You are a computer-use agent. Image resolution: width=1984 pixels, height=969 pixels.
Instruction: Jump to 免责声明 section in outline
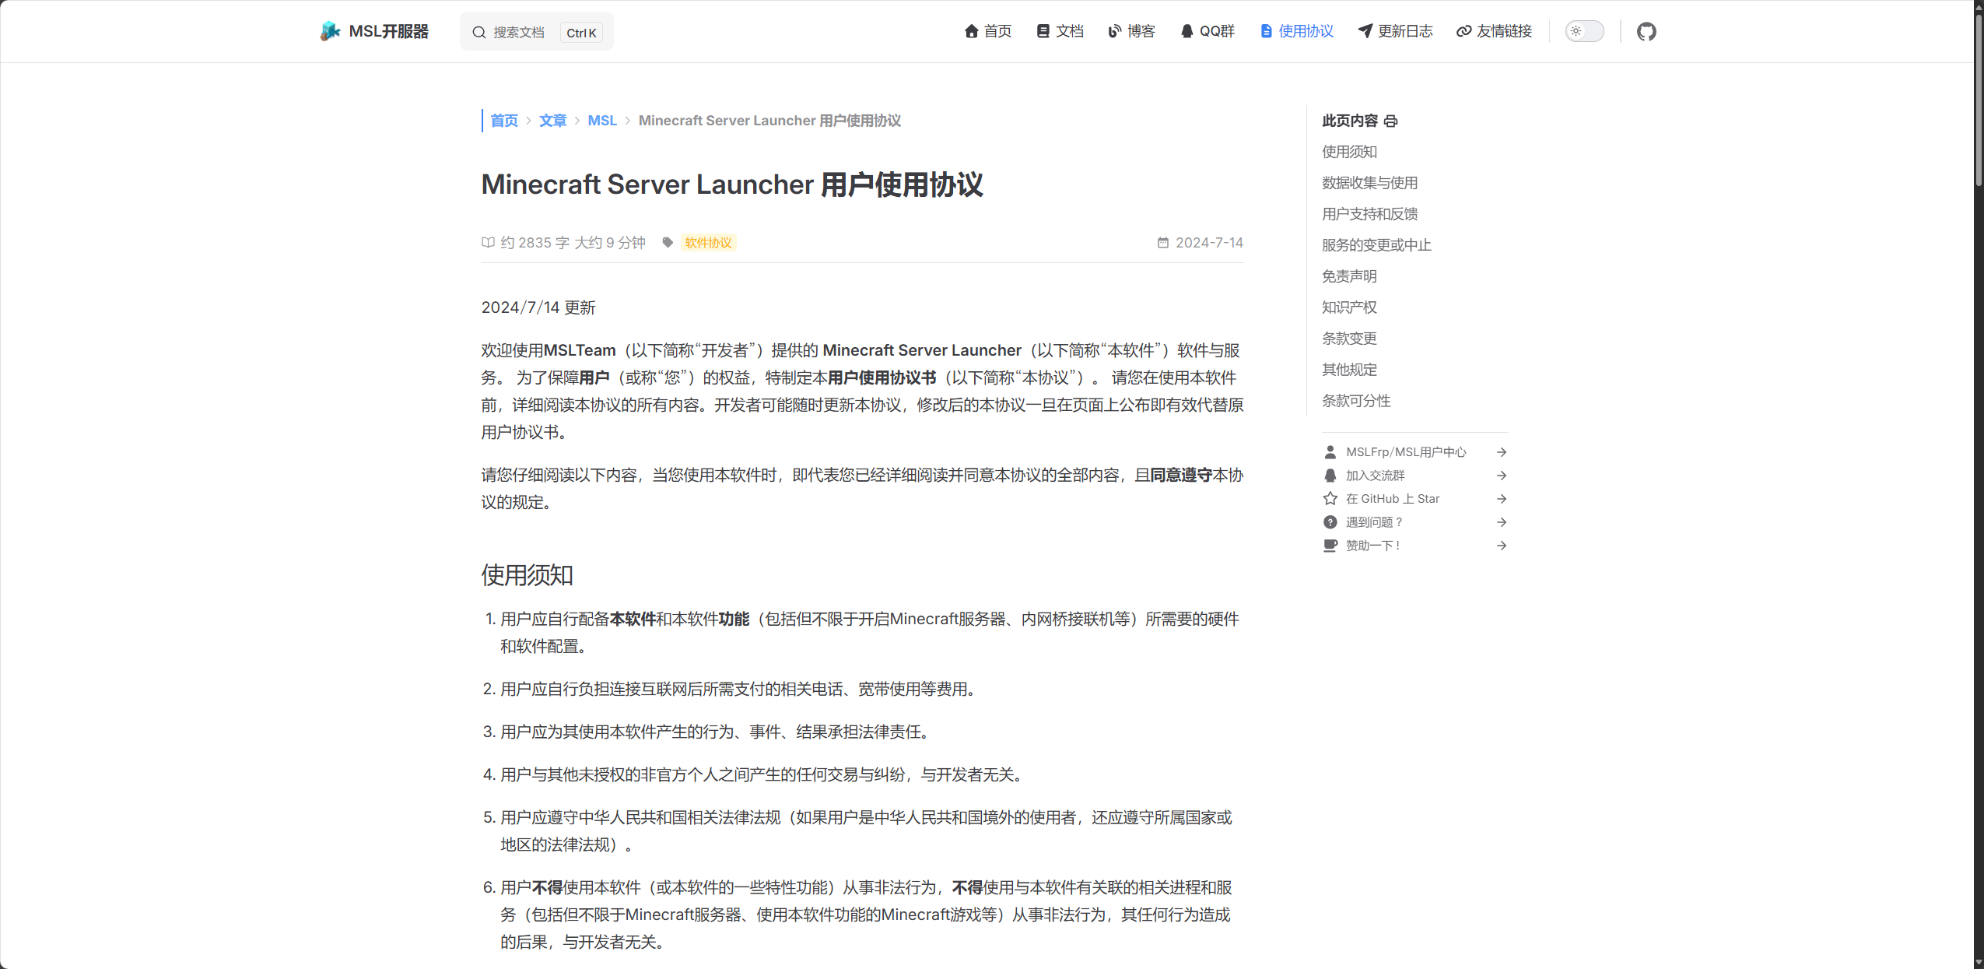click(1349, 276)
